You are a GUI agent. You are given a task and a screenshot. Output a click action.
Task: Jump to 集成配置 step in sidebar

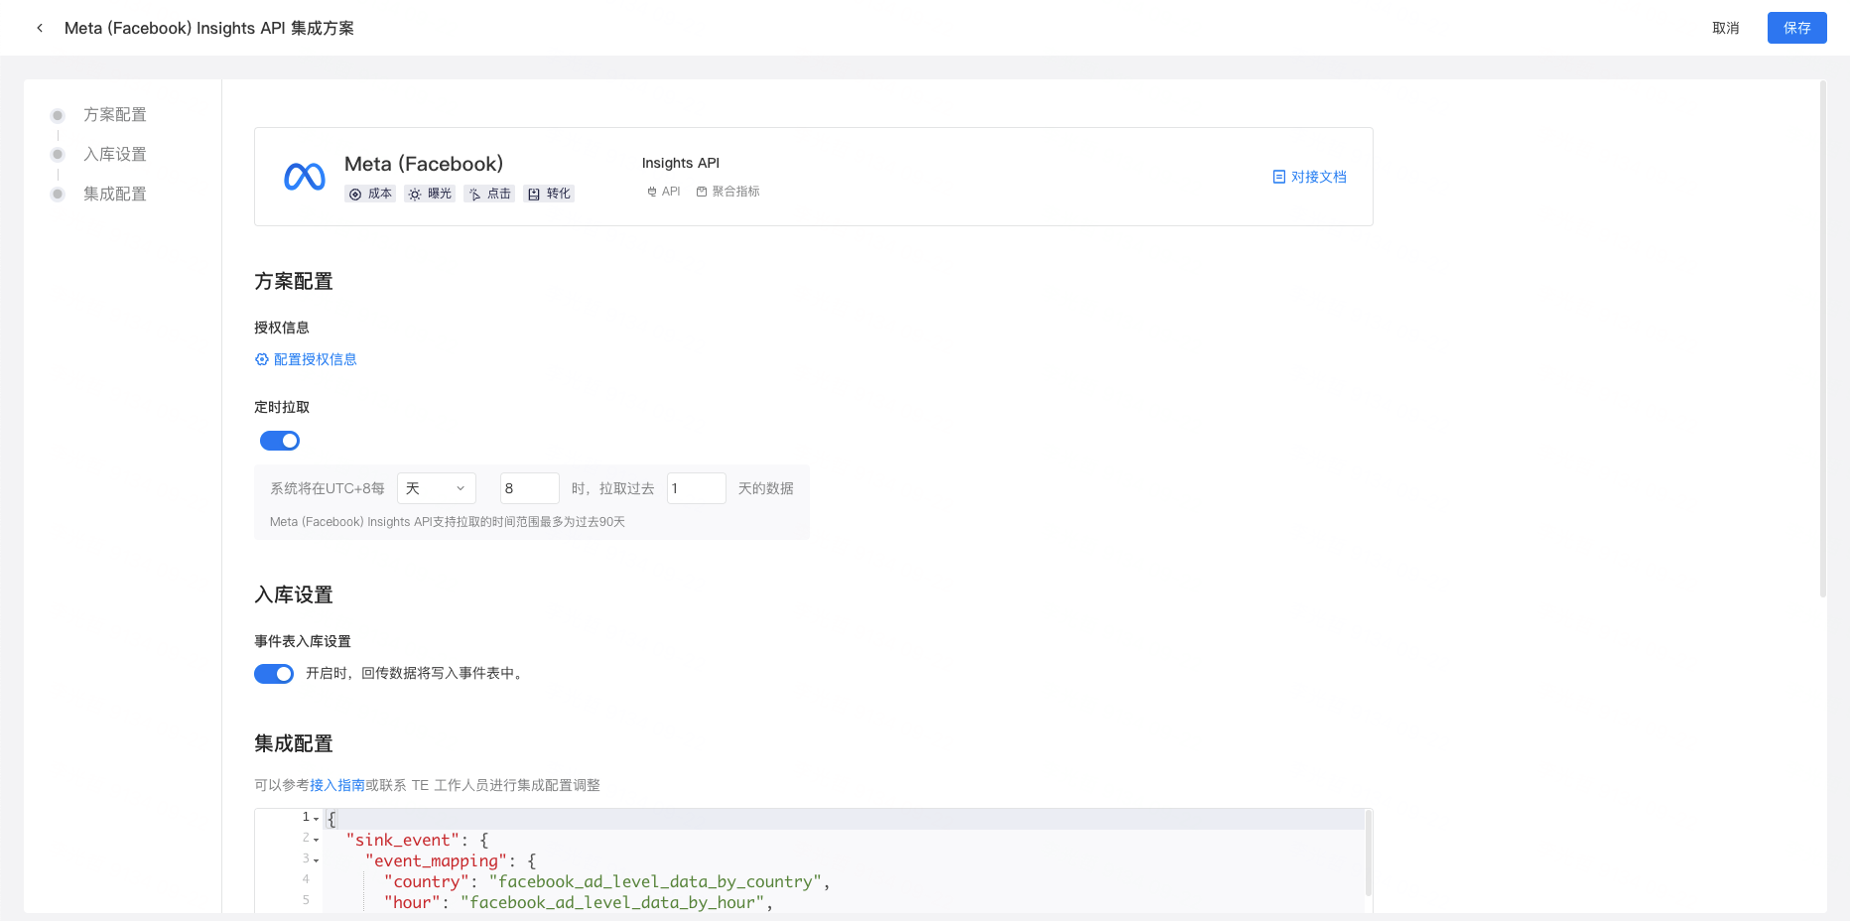click(115, 195)
